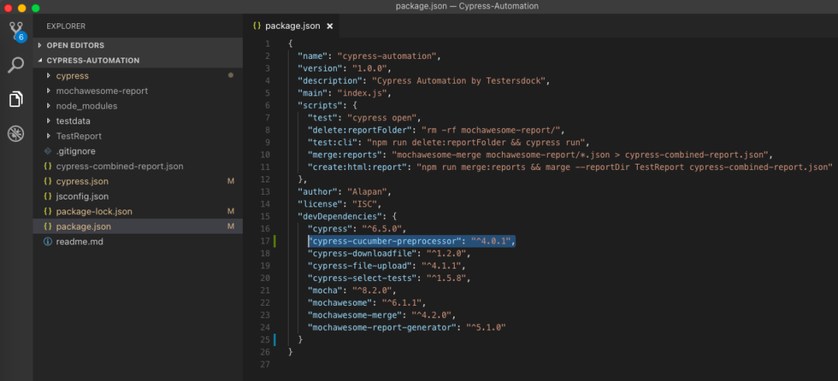Close the package.json editor tab
The height and width of the screenshot is (381, 838).
pos(330,26)
